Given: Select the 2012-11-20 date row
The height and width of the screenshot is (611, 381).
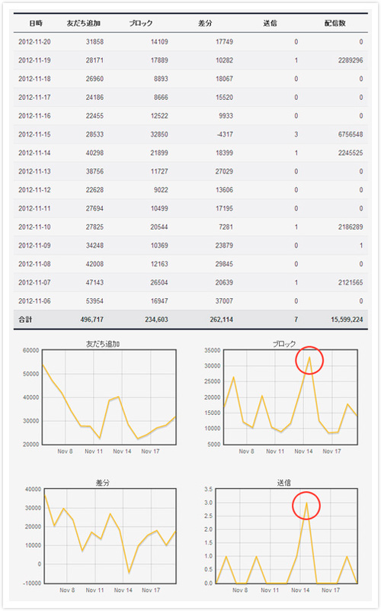Looking at the screenshot, I should (190, 42).
